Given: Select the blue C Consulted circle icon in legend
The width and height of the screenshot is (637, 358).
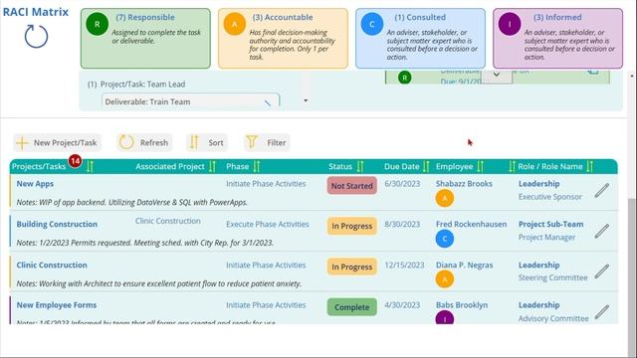Looking at the screenshot, I should pyautogui.click(x=371, y=24).
